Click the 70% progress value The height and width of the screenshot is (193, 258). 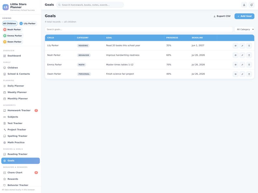click(x=169, y=65)
